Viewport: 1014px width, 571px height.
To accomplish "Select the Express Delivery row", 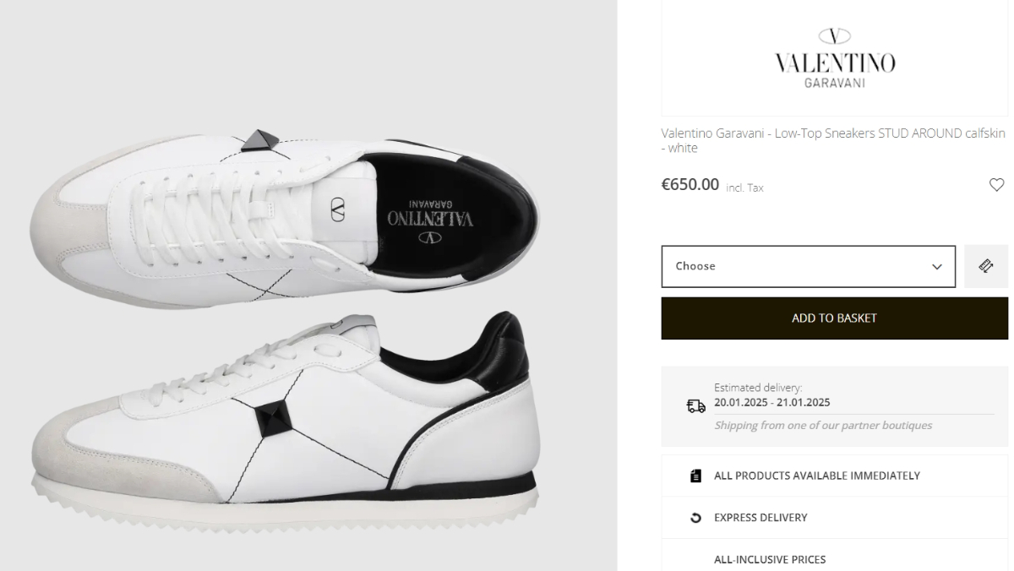I will click(760, 518).
